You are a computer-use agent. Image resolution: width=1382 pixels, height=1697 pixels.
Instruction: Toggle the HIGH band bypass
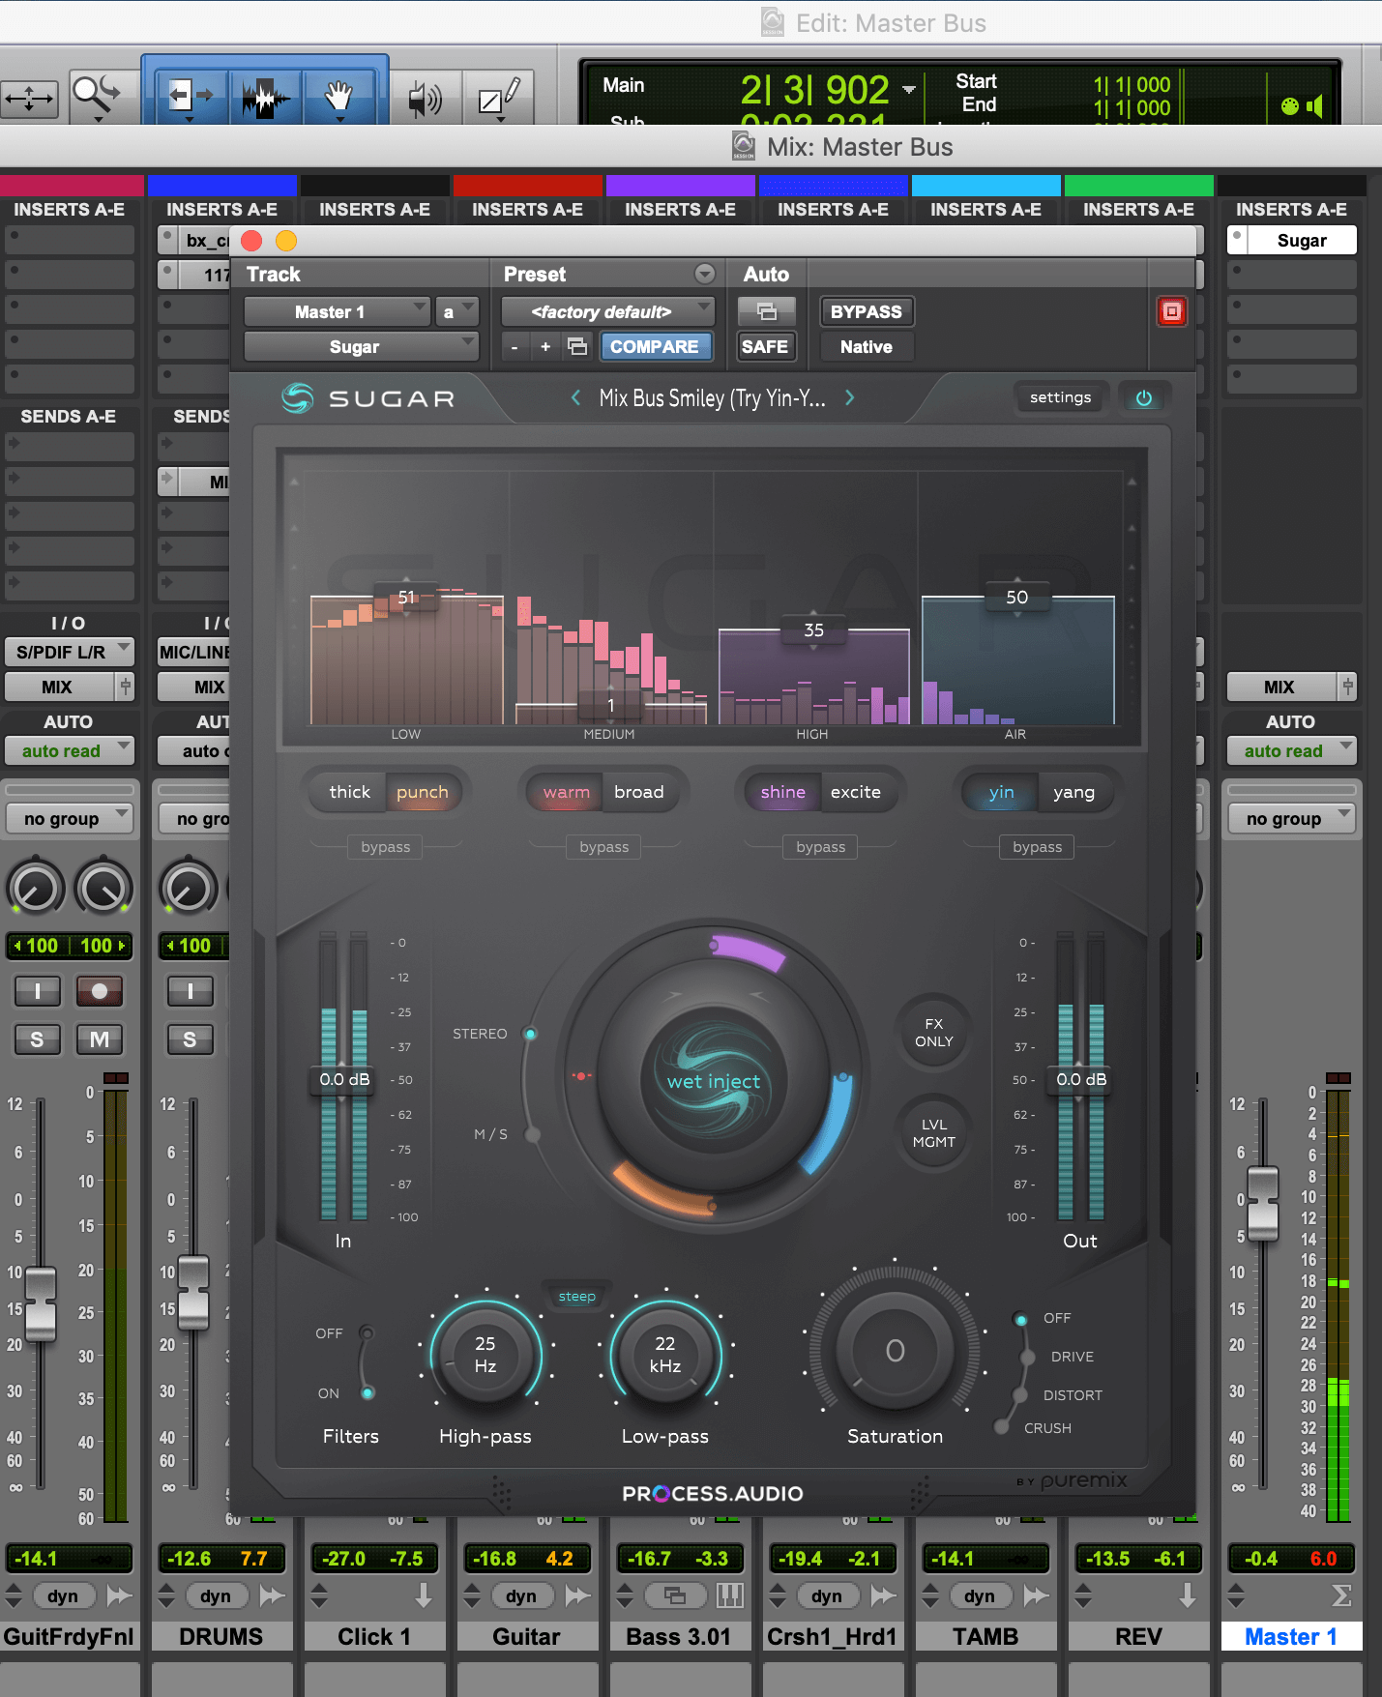point(821,847)
